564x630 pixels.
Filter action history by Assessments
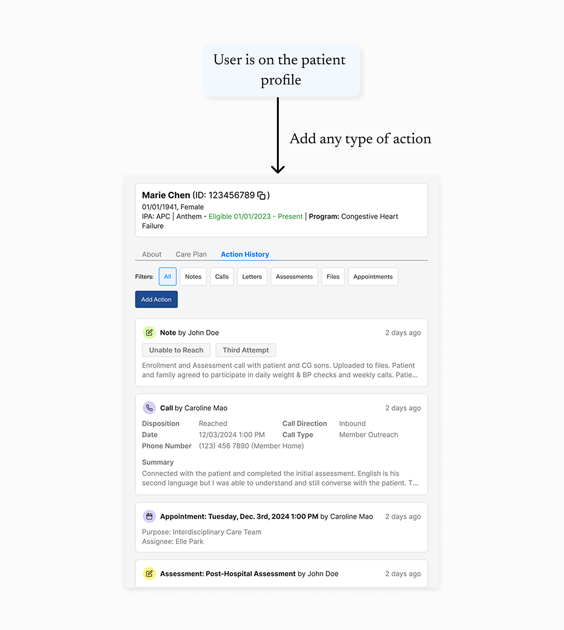[294, 276]
